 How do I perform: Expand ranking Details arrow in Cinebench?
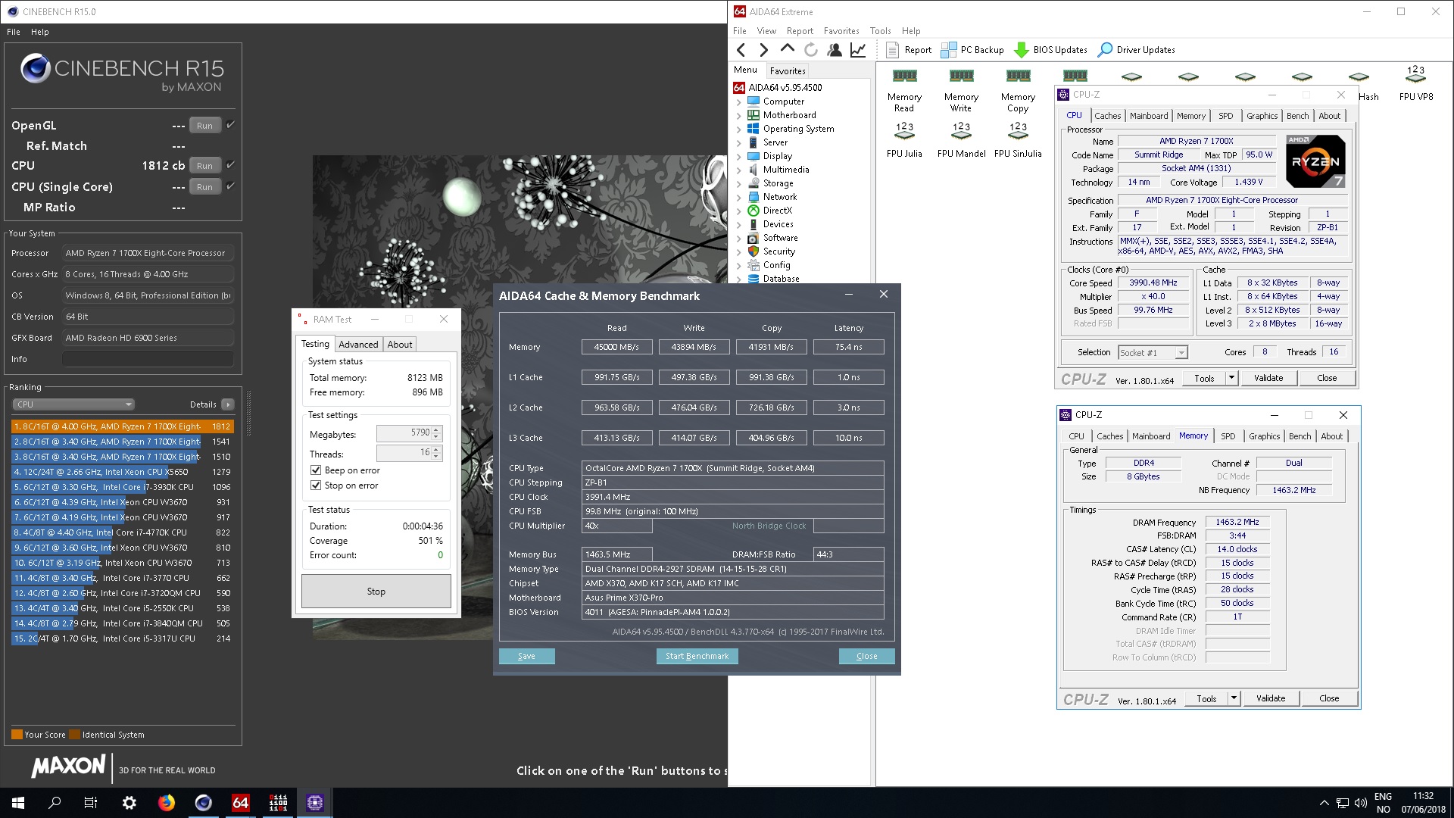(228, 404)
